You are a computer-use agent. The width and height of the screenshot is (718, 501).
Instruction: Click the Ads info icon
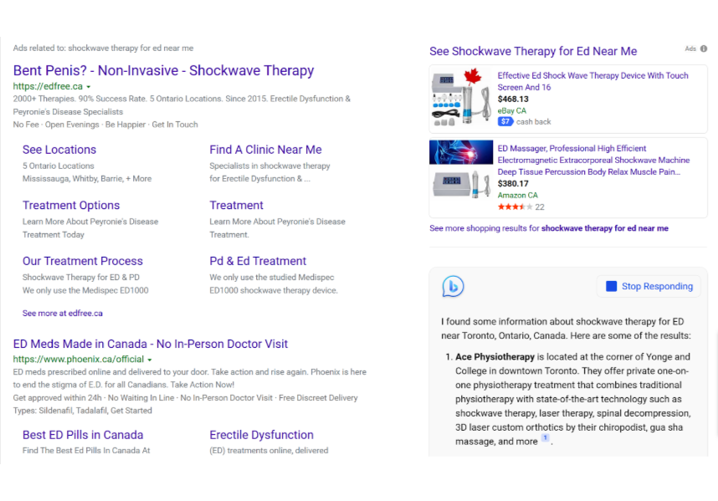[703, 49]
